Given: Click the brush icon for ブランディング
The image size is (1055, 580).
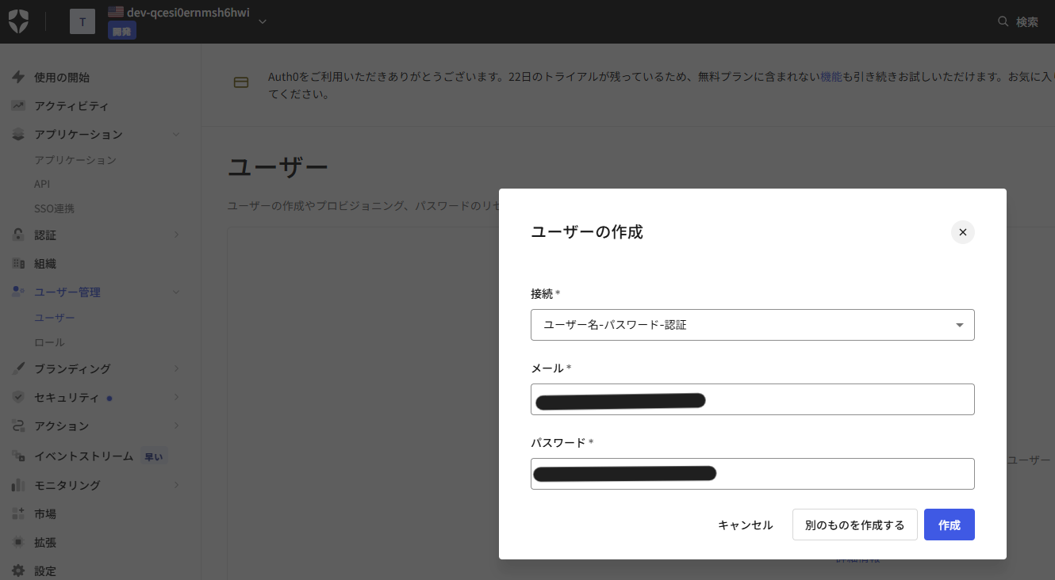Looking at the screenshot, I should click(18, 368).
